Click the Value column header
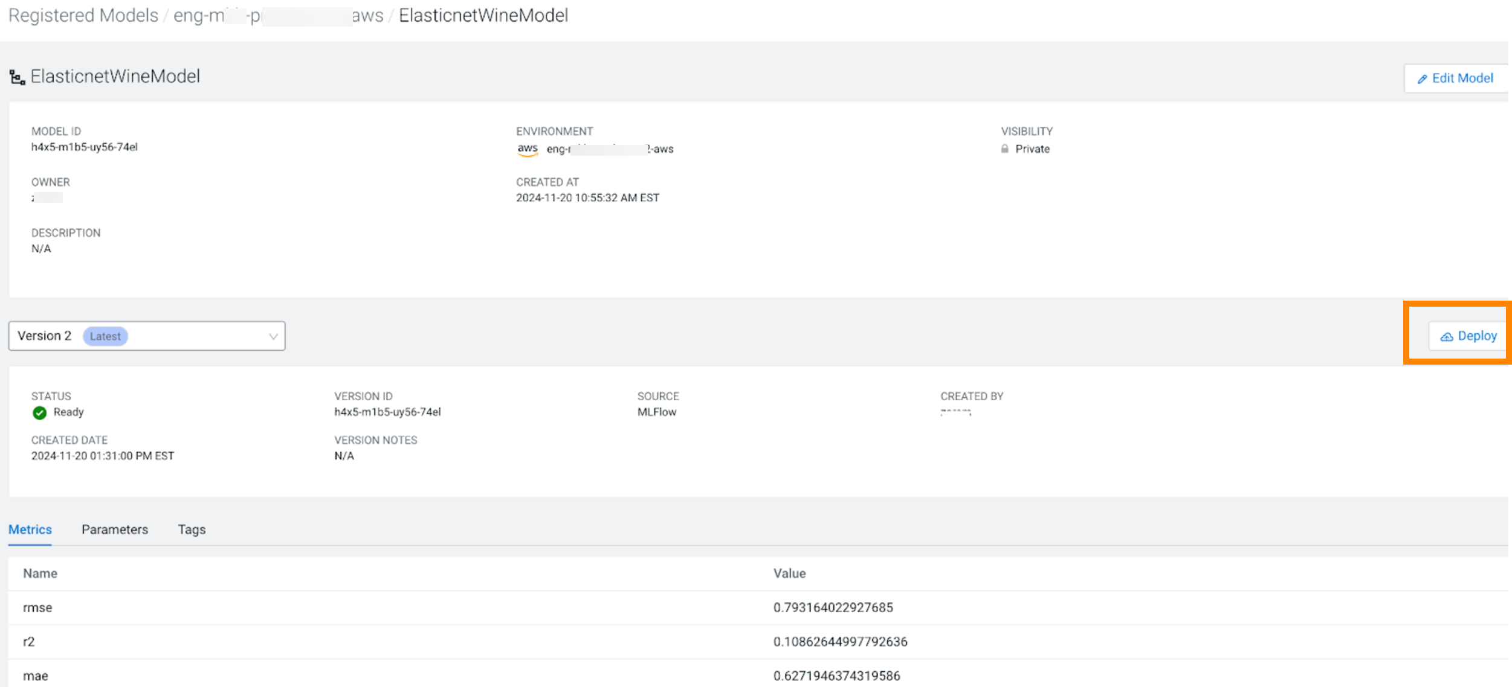Screen dimensions: 1512x687 [789, 574]
